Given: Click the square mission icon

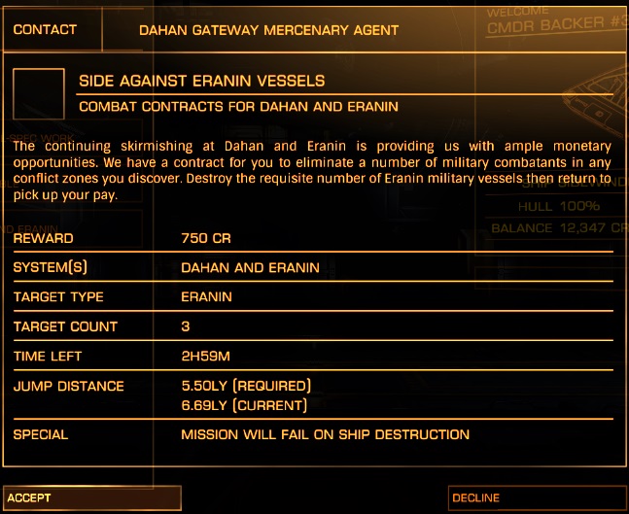Looking at the screenshot, I should (39, 93).
